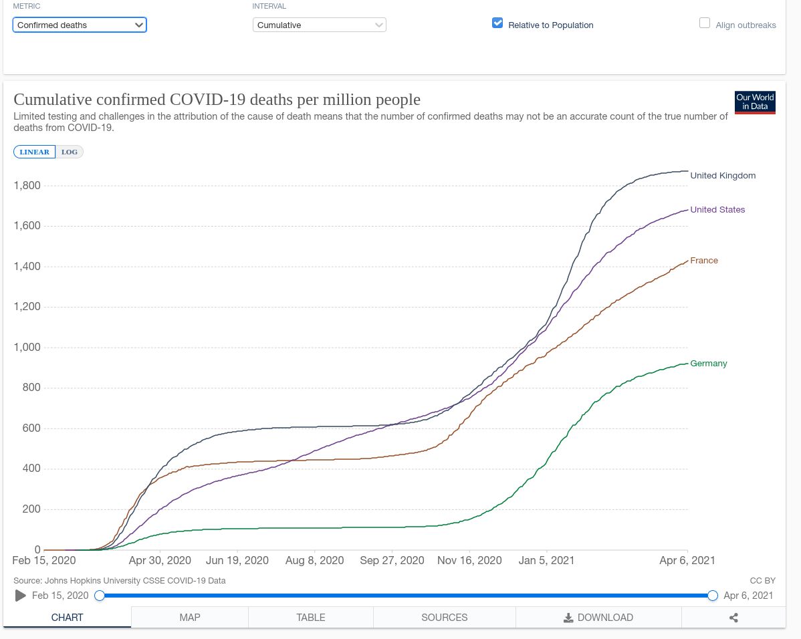Screen dimensions: 801x639
Task: Click the United Kingdom line label
Action: (723, 176)
